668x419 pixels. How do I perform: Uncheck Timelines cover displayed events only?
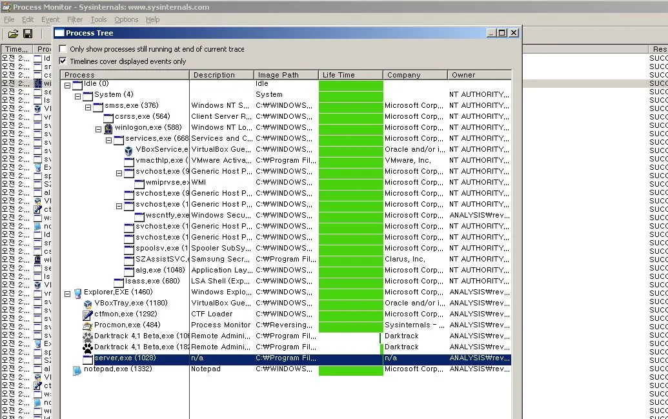click(x=63, y=61)
